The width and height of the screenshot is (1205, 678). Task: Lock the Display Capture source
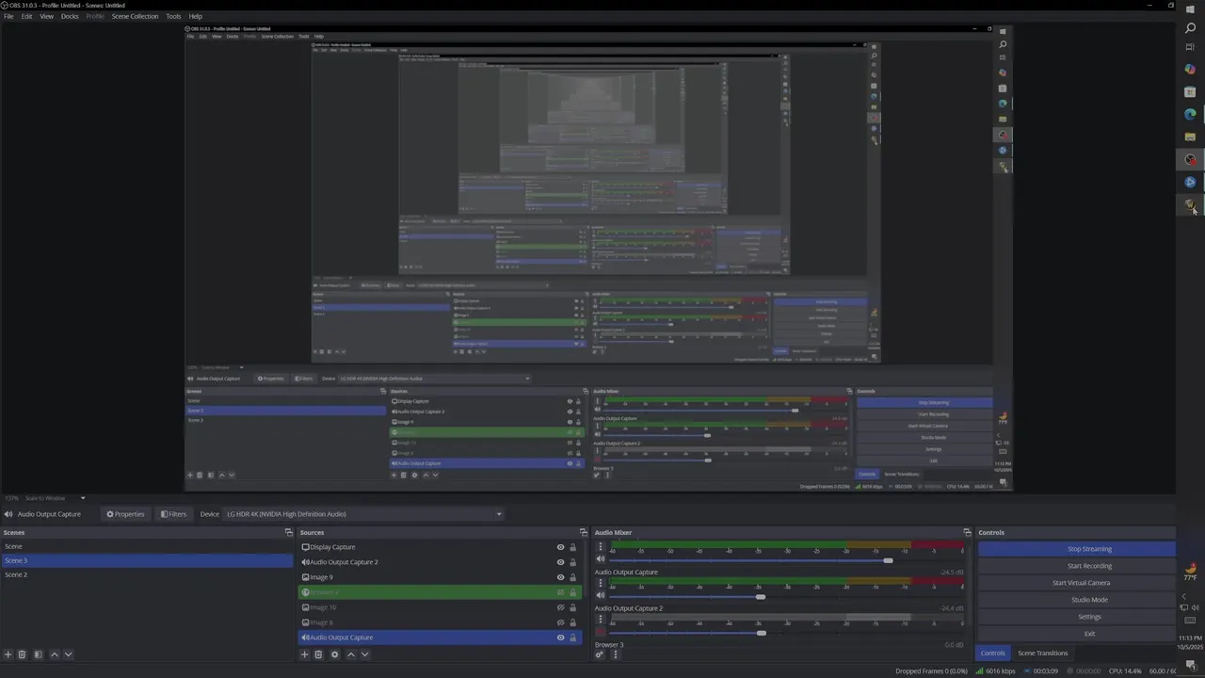[x=572, y=547]
